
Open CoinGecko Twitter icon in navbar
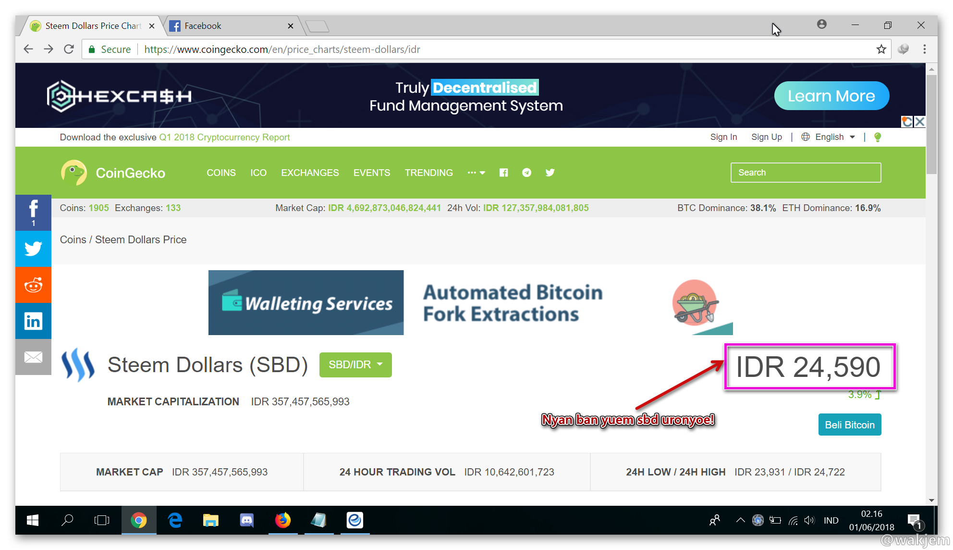pos(550,173)
